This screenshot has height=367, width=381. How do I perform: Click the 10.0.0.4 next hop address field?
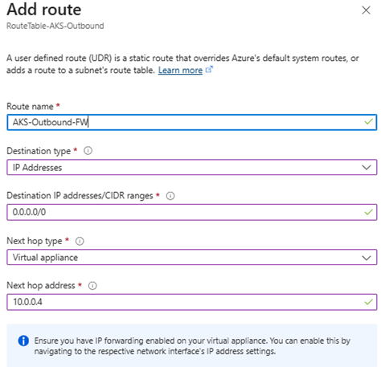tap(191, 302)
